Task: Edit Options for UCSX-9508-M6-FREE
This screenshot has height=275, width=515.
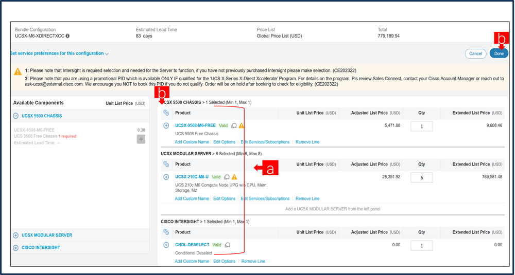Action: [x=225, y=142]
